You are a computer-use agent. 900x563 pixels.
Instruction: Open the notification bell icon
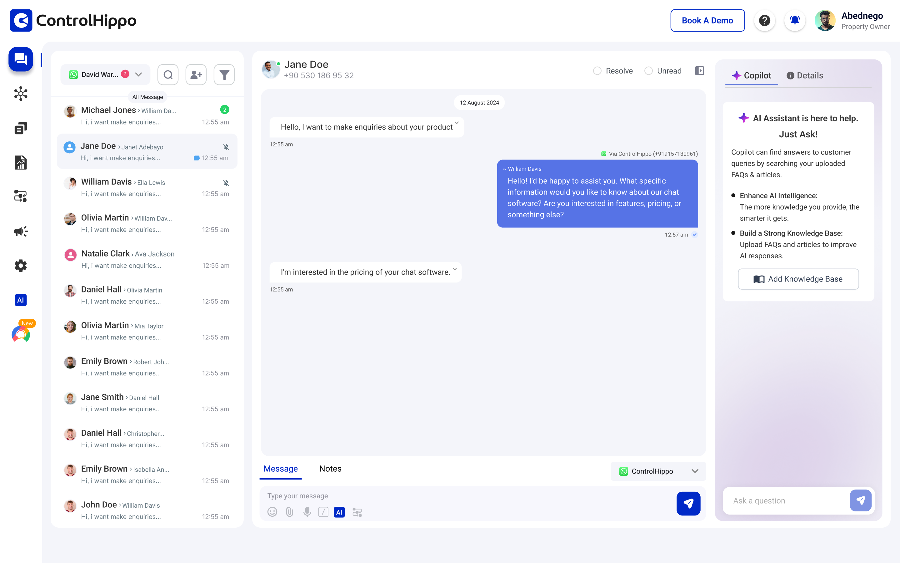[795, 20]
